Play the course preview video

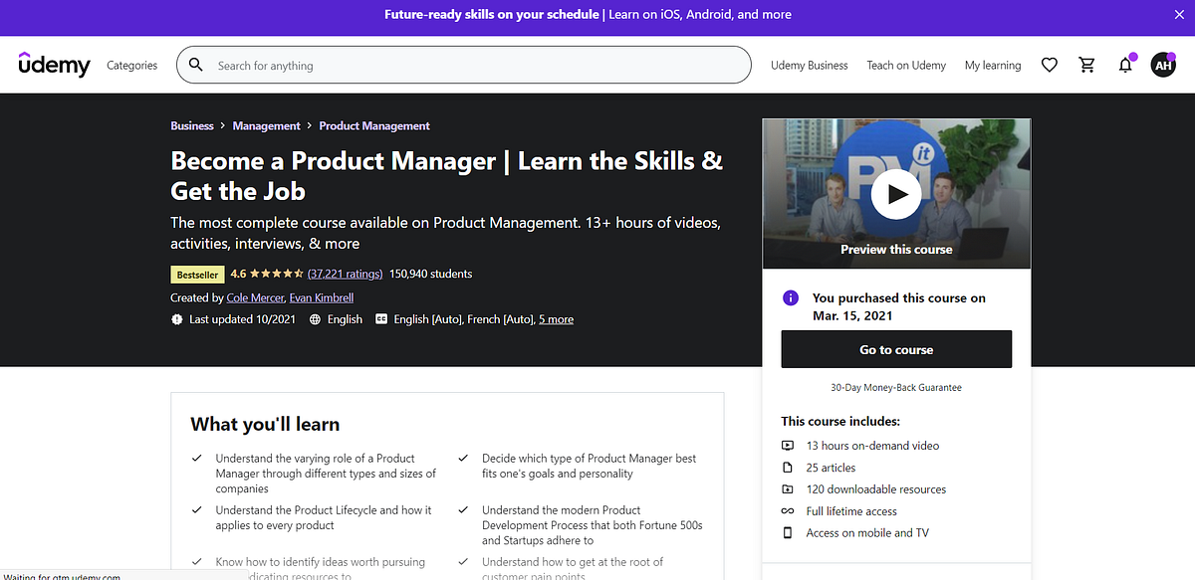point(895,194)
